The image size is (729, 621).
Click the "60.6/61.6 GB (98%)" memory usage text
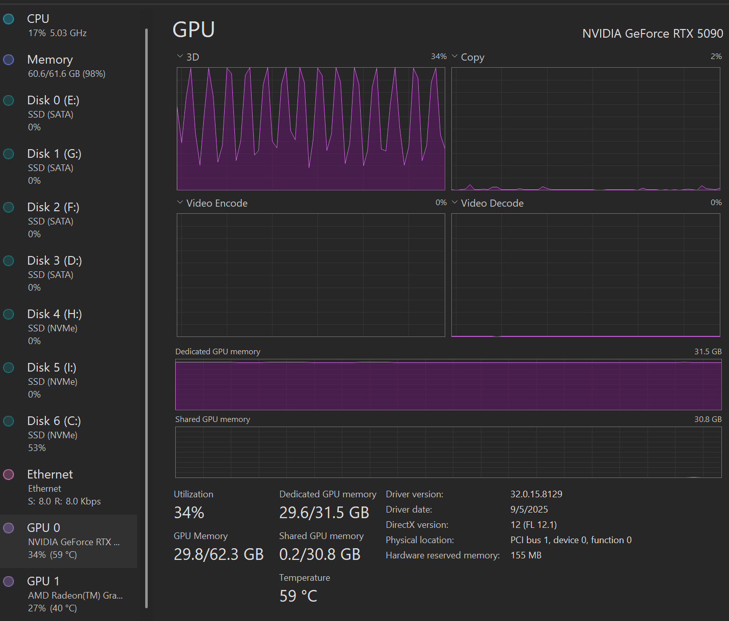[67, 74]
